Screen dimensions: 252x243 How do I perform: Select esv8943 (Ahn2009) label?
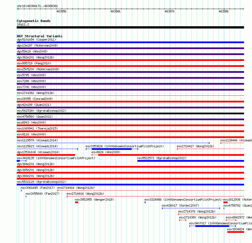coord(31,122)
